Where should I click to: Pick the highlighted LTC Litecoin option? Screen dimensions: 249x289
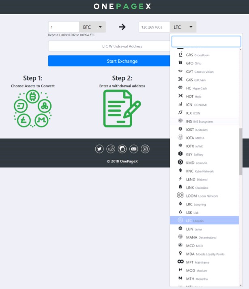coord(204,221)
